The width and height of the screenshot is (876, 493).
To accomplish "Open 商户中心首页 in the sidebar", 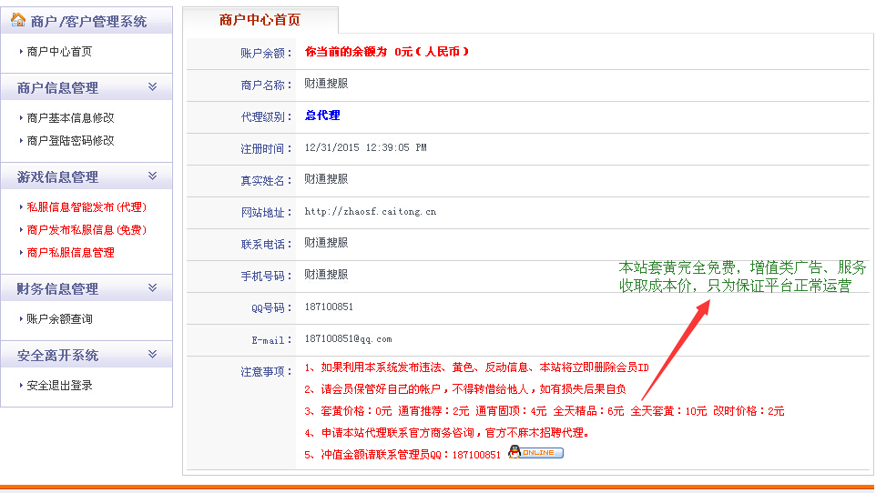I will 59,51.
